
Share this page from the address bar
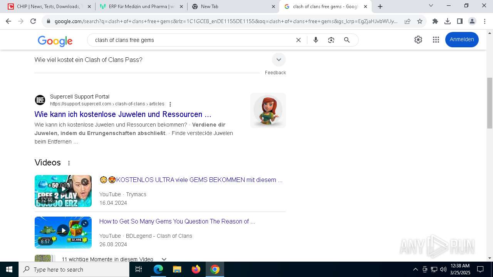coord(407,21)
